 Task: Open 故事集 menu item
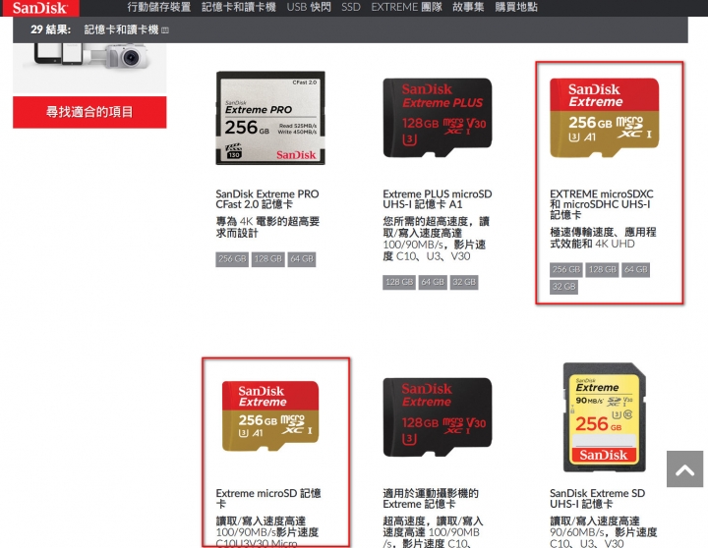(x=468, y=7)
